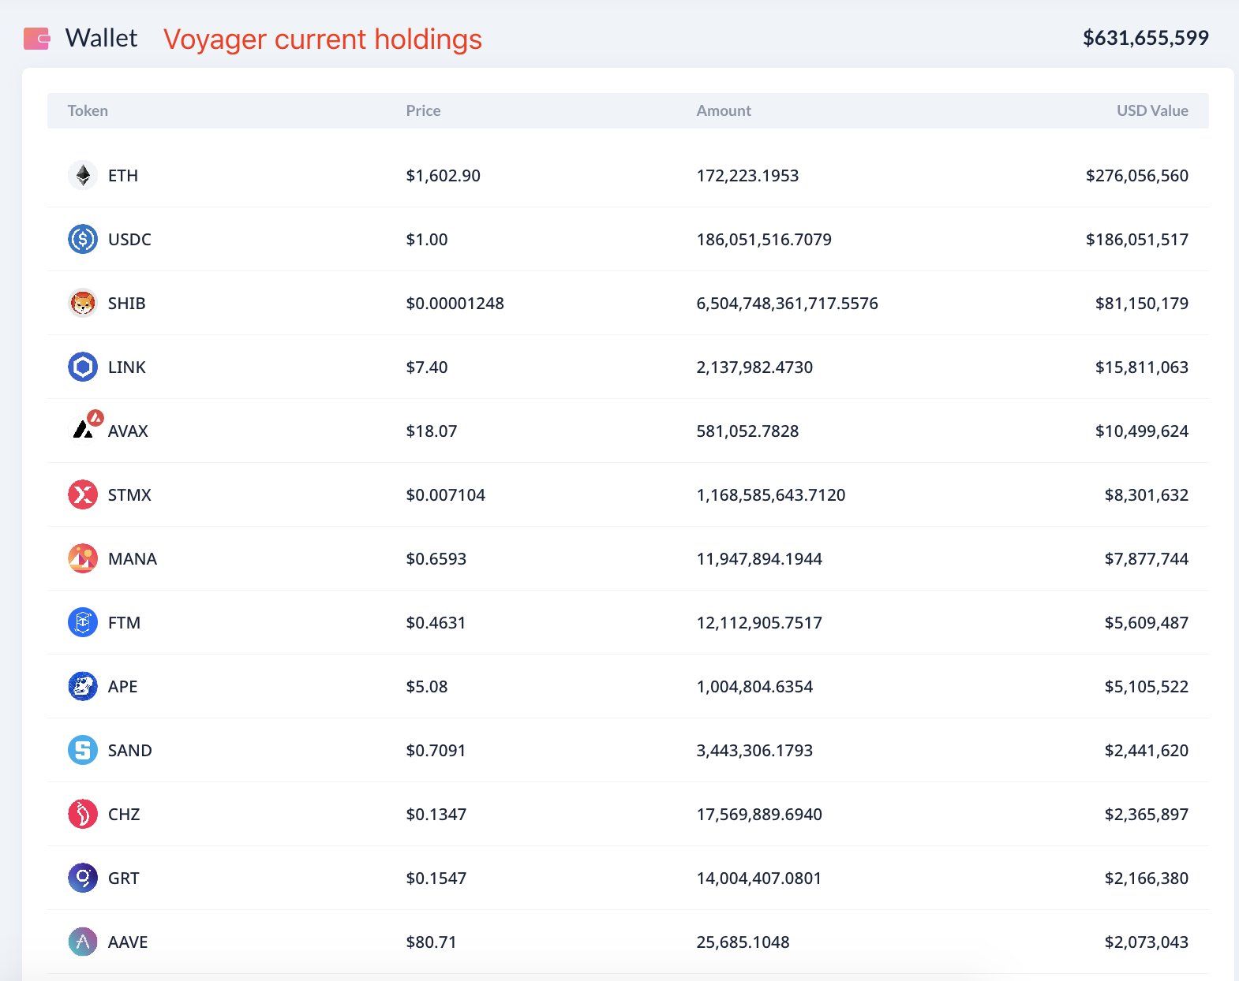The width and height of the screenshot is (1239, 981).
Task: Select the USDC token name
Action: (129, 239)
